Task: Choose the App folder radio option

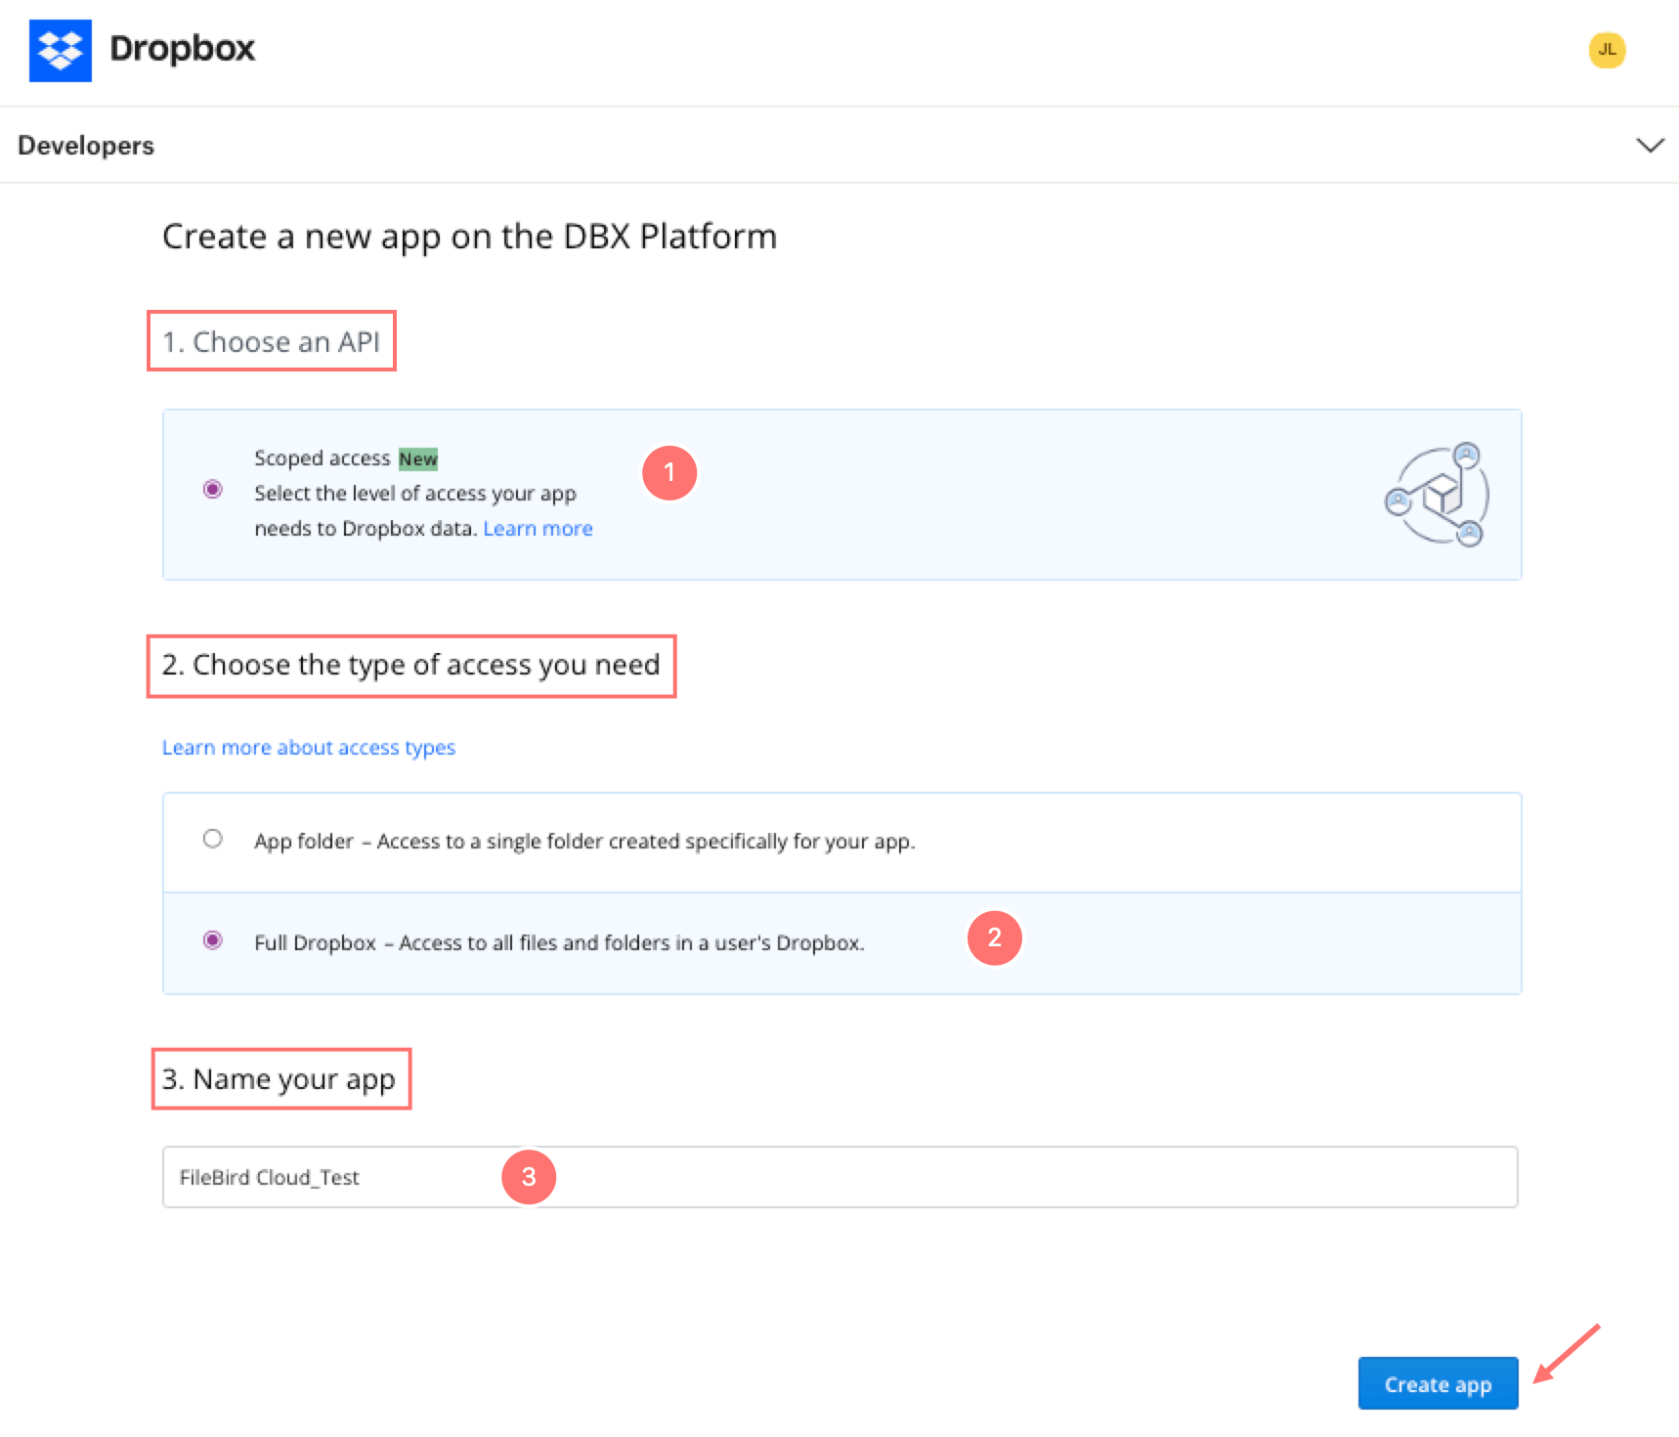Action: (212, 839)
